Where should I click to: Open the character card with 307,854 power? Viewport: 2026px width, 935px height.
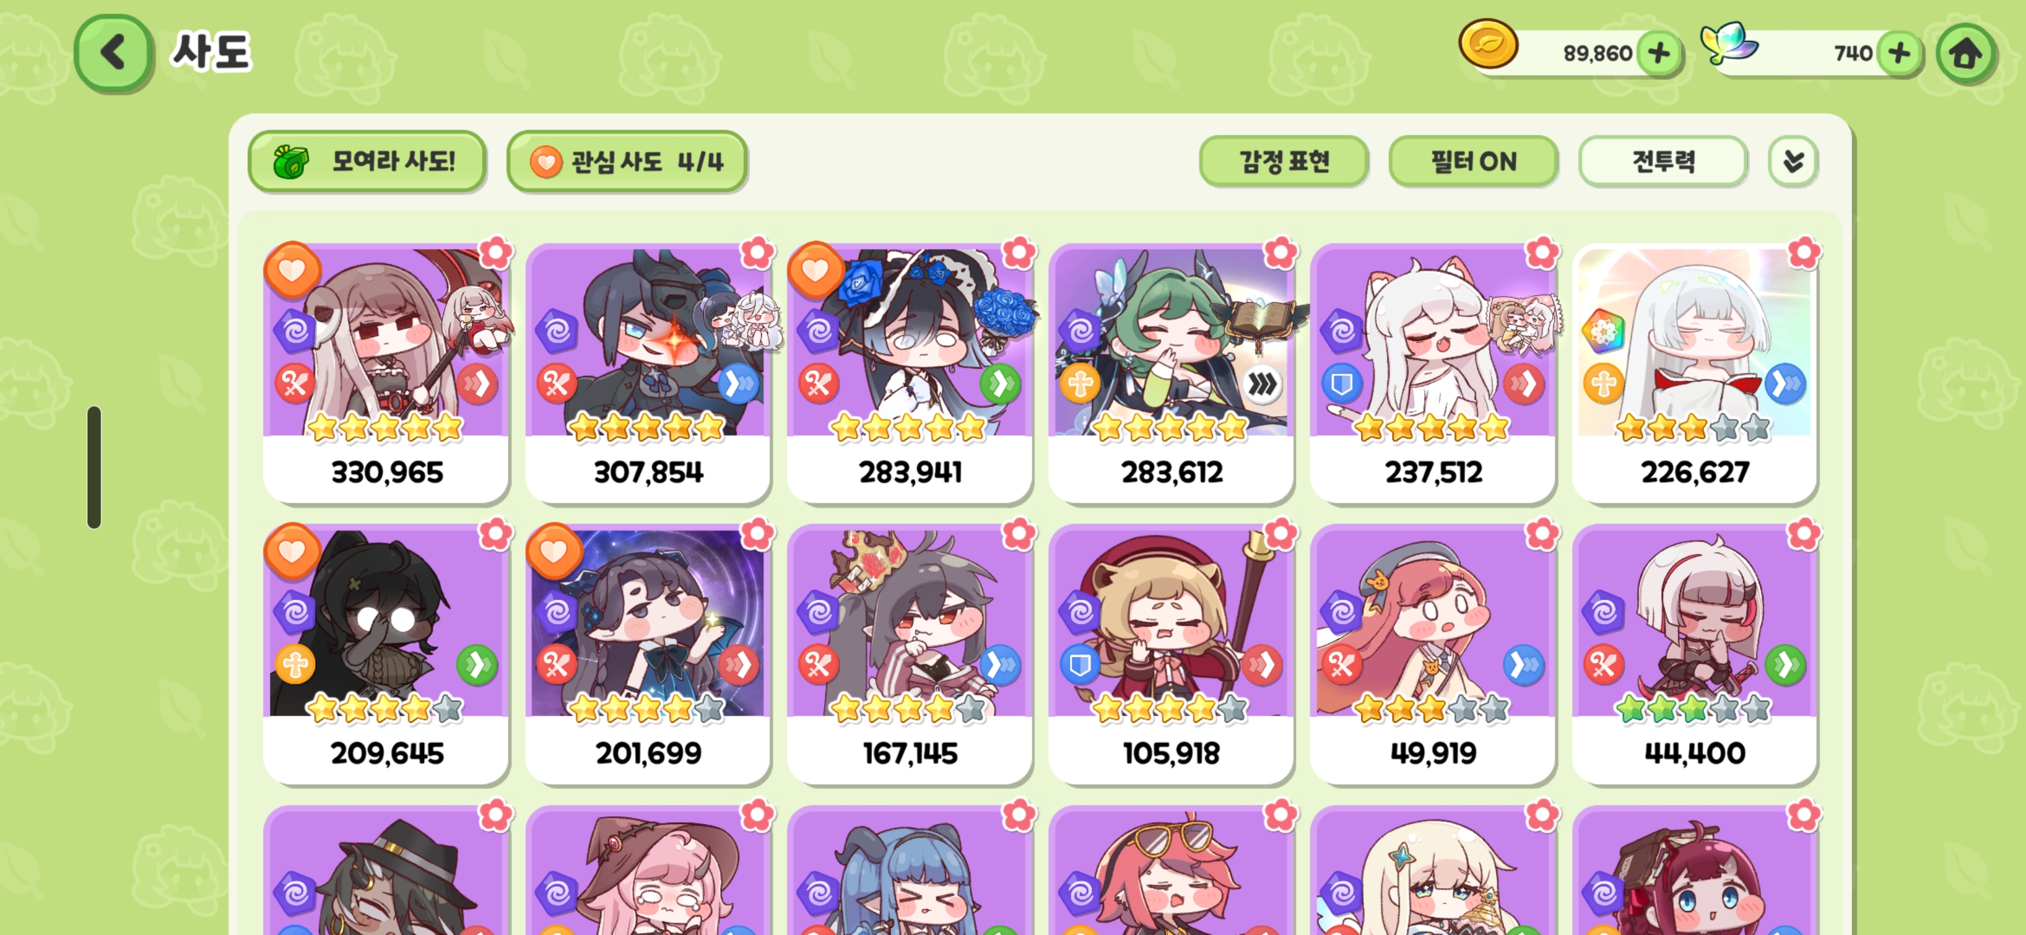[648, 373]
